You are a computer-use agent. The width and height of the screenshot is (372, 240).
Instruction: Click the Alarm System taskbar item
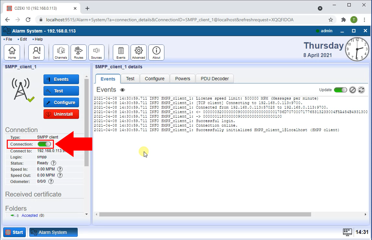(53, 232)
